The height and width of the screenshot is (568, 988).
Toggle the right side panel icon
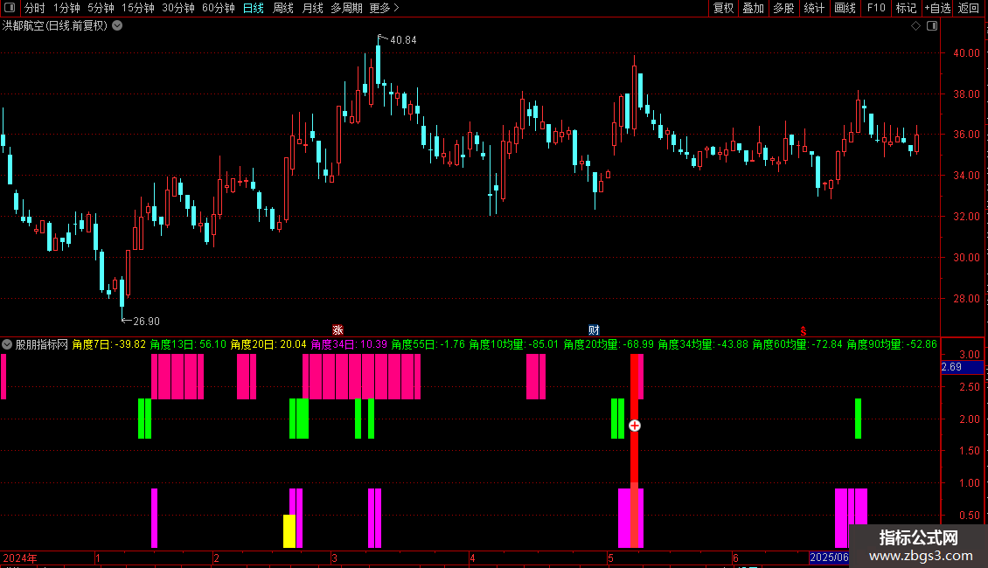point(932,26)
